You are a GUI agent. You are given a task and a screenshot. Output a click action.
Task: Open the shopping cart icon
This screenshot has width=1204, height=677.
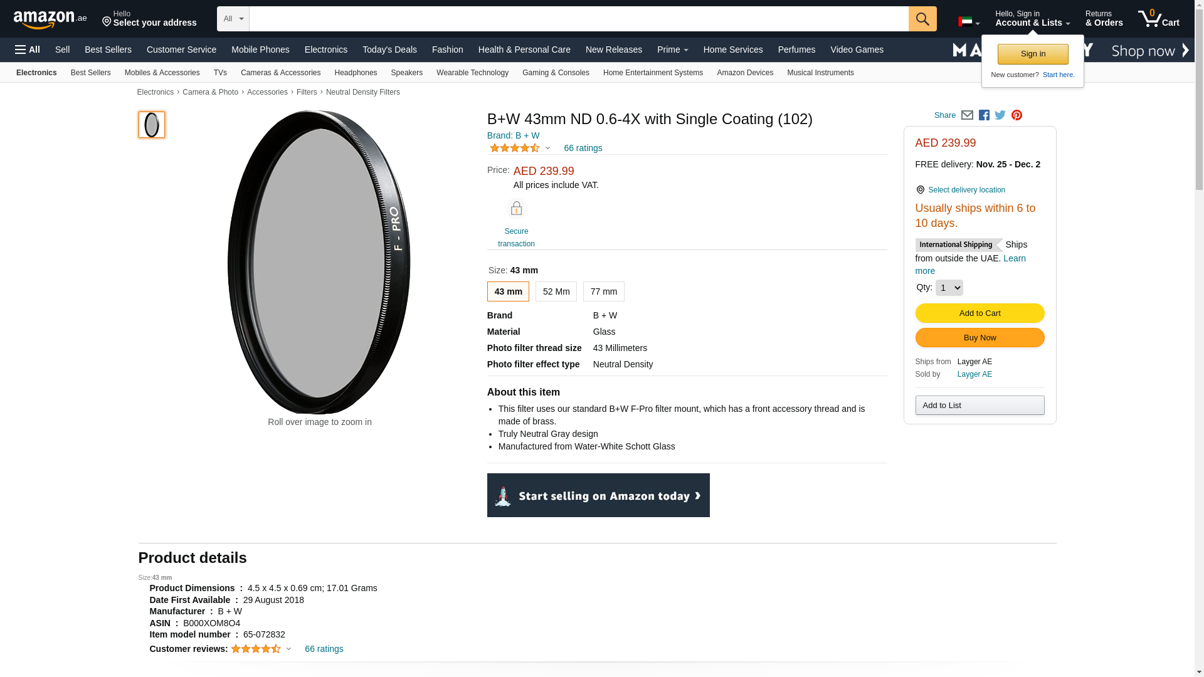click(1158, 19)
